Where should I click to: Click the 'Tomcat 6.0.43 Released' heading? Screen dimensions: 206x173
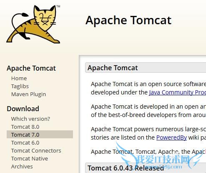(x=126, y=168)
